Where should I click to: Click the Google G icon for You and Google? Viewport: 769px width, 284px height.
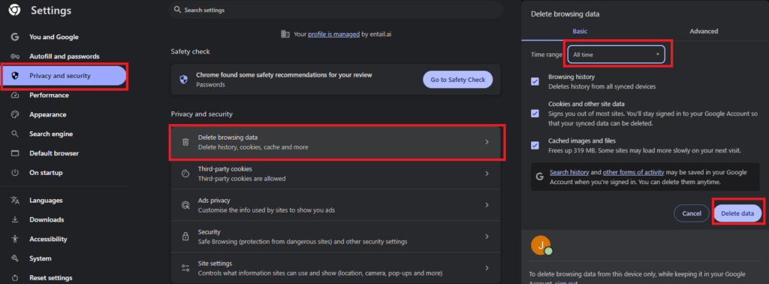coord(15,37)
